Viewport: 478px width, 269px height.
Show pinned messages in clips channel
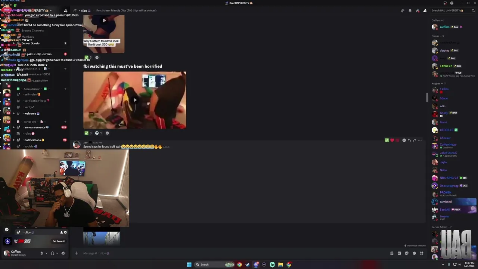pos(418,10)
